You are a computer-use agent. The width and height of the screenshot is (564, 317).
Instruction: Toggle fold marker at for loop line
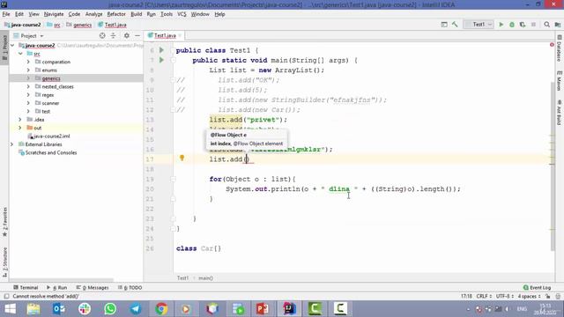(x=173, y=179)
